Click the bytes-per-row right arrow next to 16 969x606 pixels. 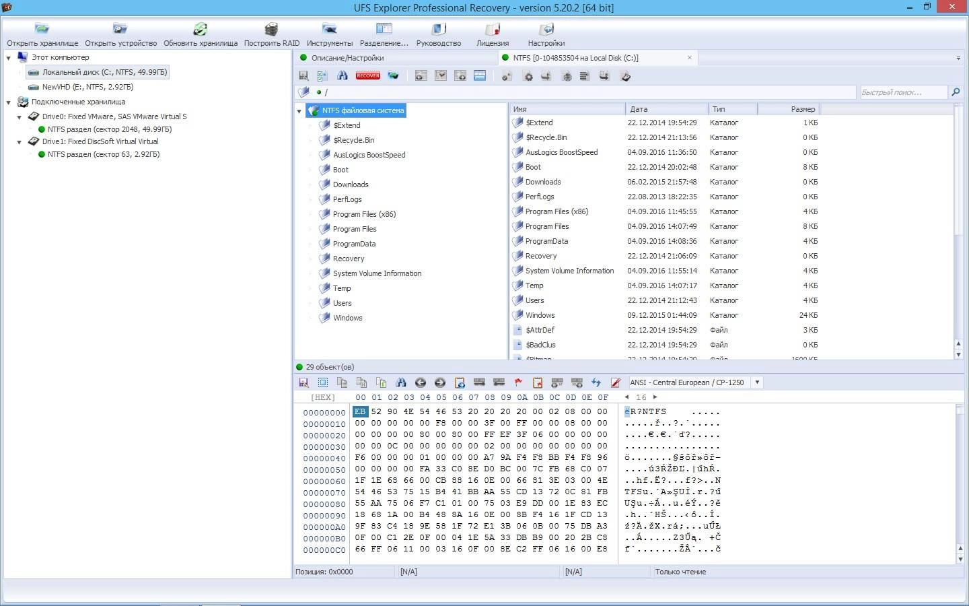(655, 397)
